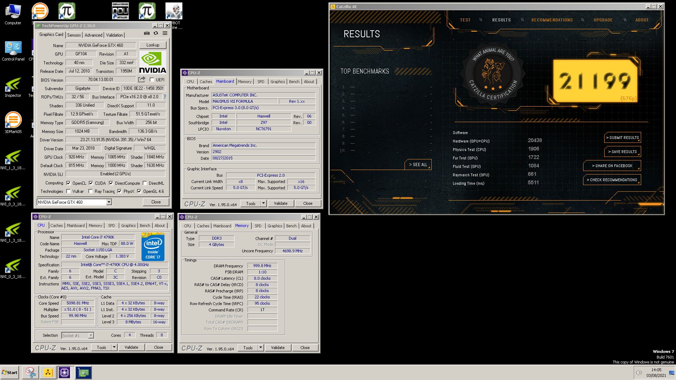Toggle the CUDA checkbox

tap(91, 183)
